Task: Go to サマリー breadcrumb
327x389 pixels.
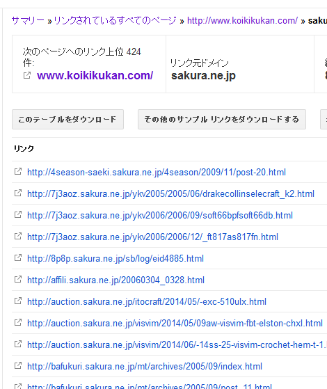Action: coord(28,21)
